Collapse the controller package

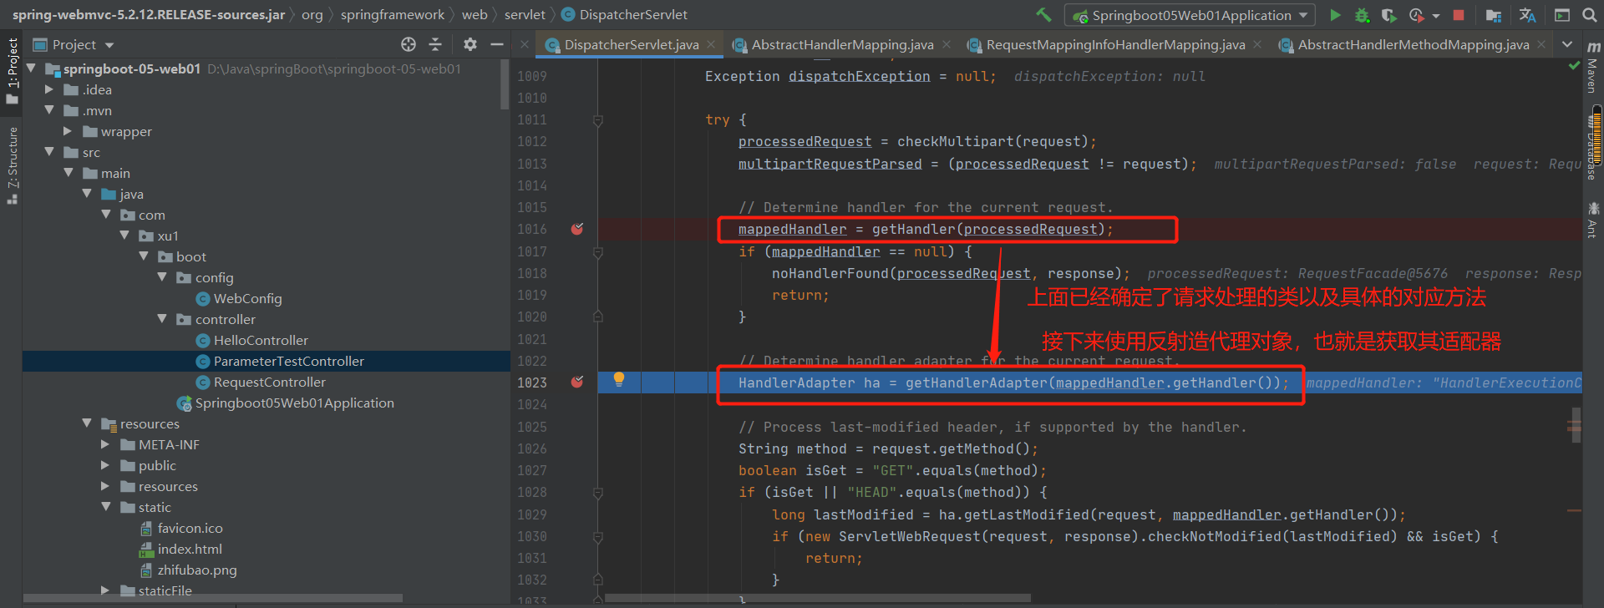click(x=162, y=319)
